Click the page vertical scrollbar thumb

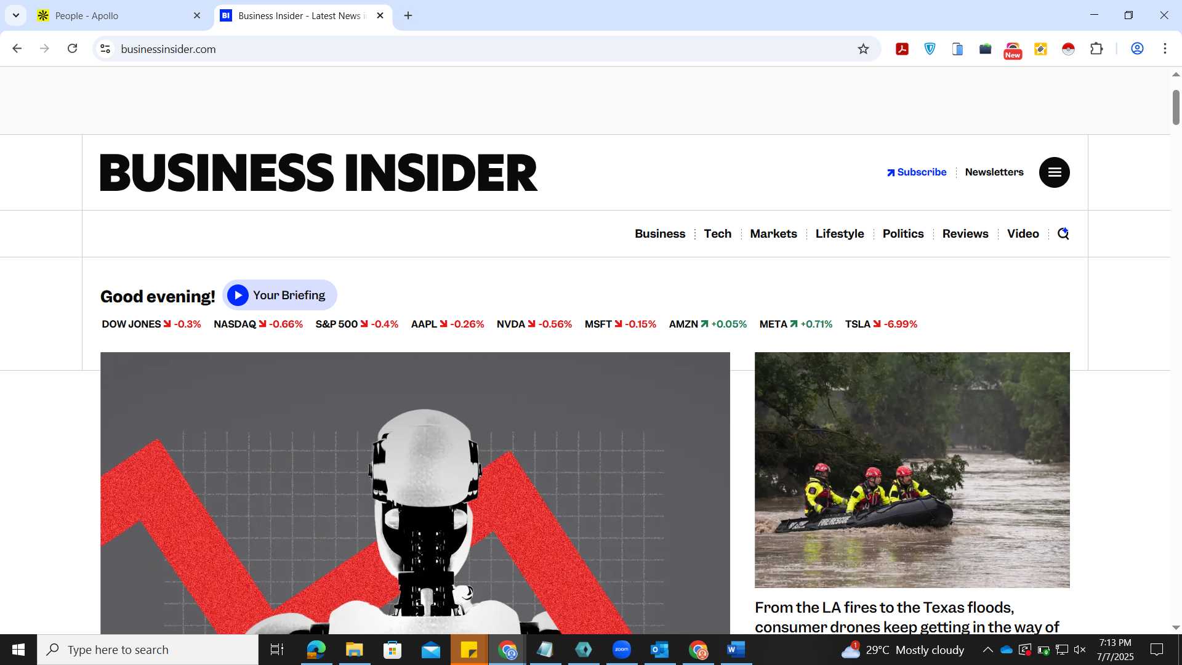pos(1176,107)
